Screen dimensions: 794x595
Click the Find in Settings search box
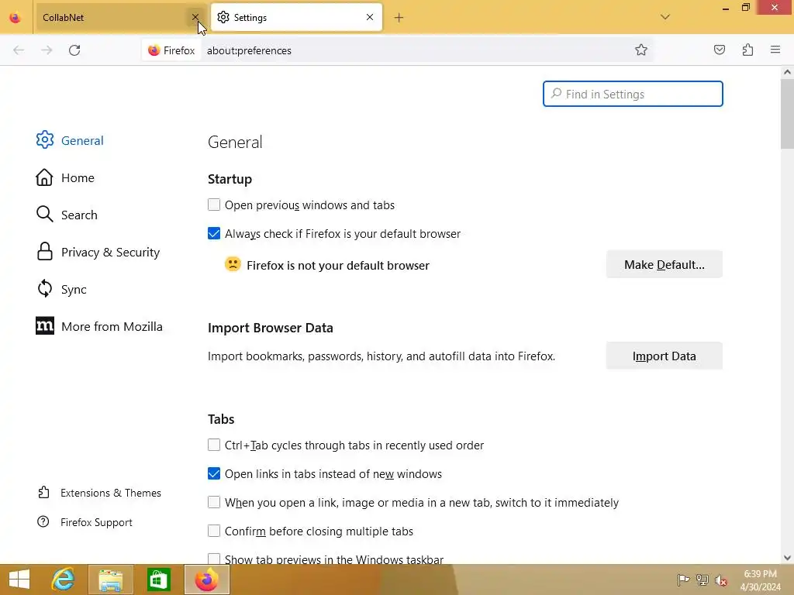(x=633, y=94)
